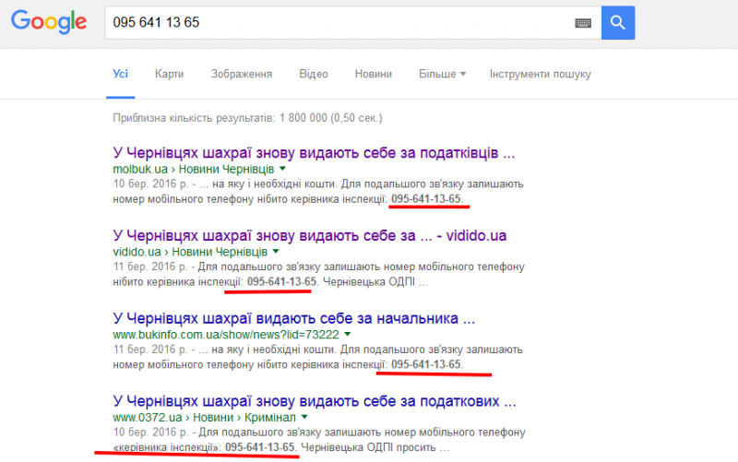738x462 pixels.
Task: Open result title ending 'за податкових ...'
Action: point(315,401)
